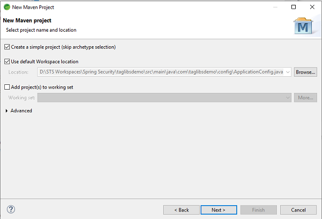Open the Location path dropdown arrow

288,72
